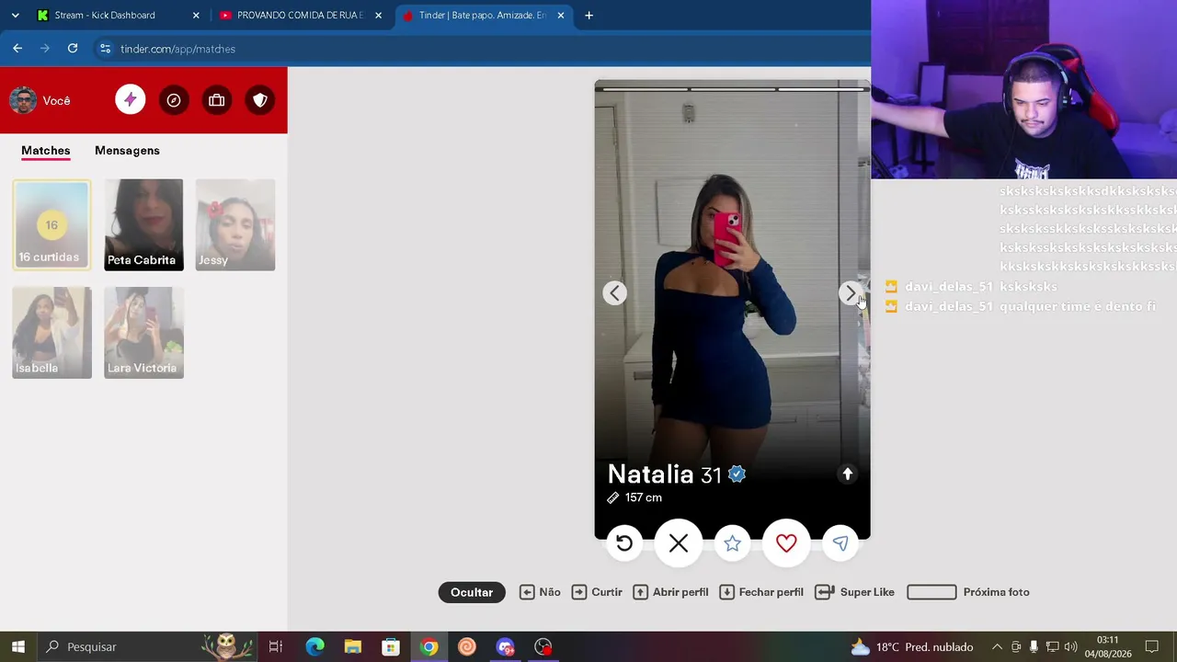Open the profile with the up arrow icon
This screenshot has width=1177, height=662.
coord(848,474)
